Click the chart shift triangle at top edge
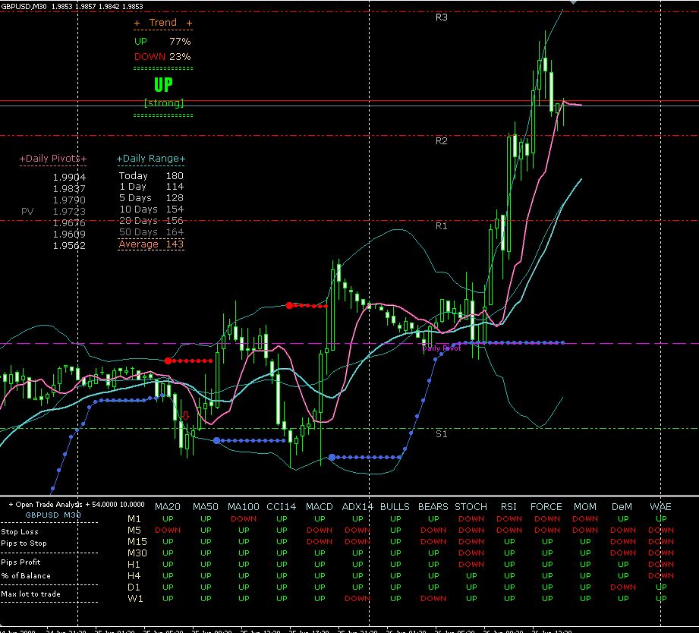Viewport: 699px width, 633px height. coord(573,2)
